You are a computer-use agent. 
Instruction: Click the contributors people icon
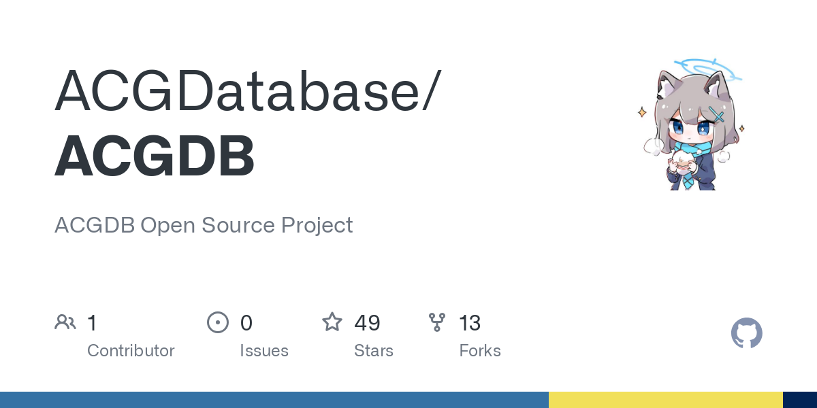65,322
